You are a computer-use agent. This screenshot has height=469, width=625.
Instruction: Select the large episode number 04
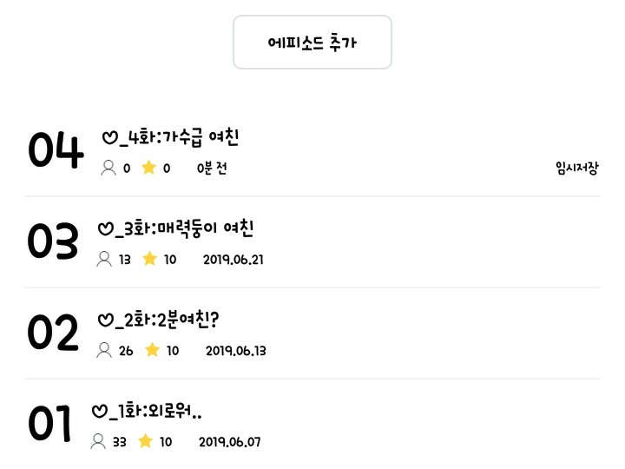(56, 150)
